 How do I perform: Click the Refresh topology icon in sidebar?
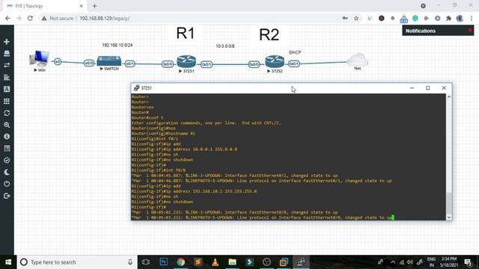pos(7,113)
